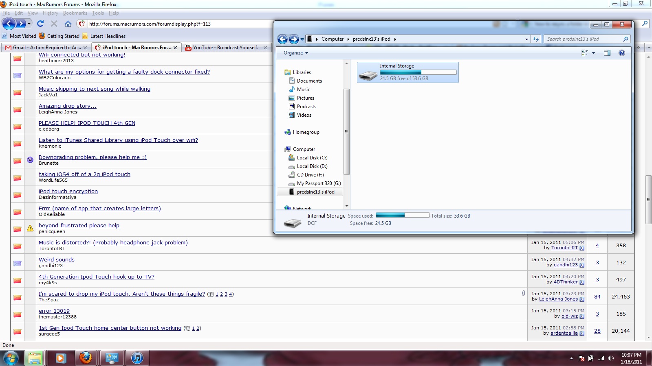652x366 pixels.
Task: Open Windows Start menu
Action: (11, 358)
